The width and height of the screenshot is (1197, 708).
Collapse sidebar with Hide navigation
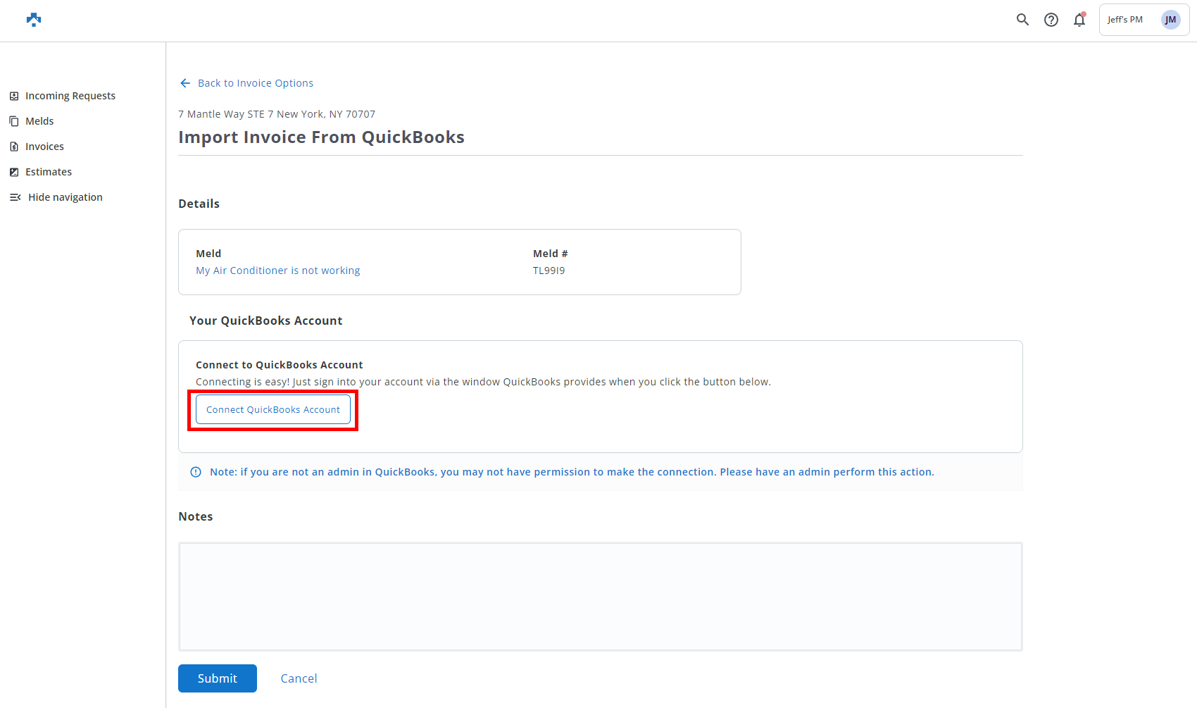(x=65, y=197)
